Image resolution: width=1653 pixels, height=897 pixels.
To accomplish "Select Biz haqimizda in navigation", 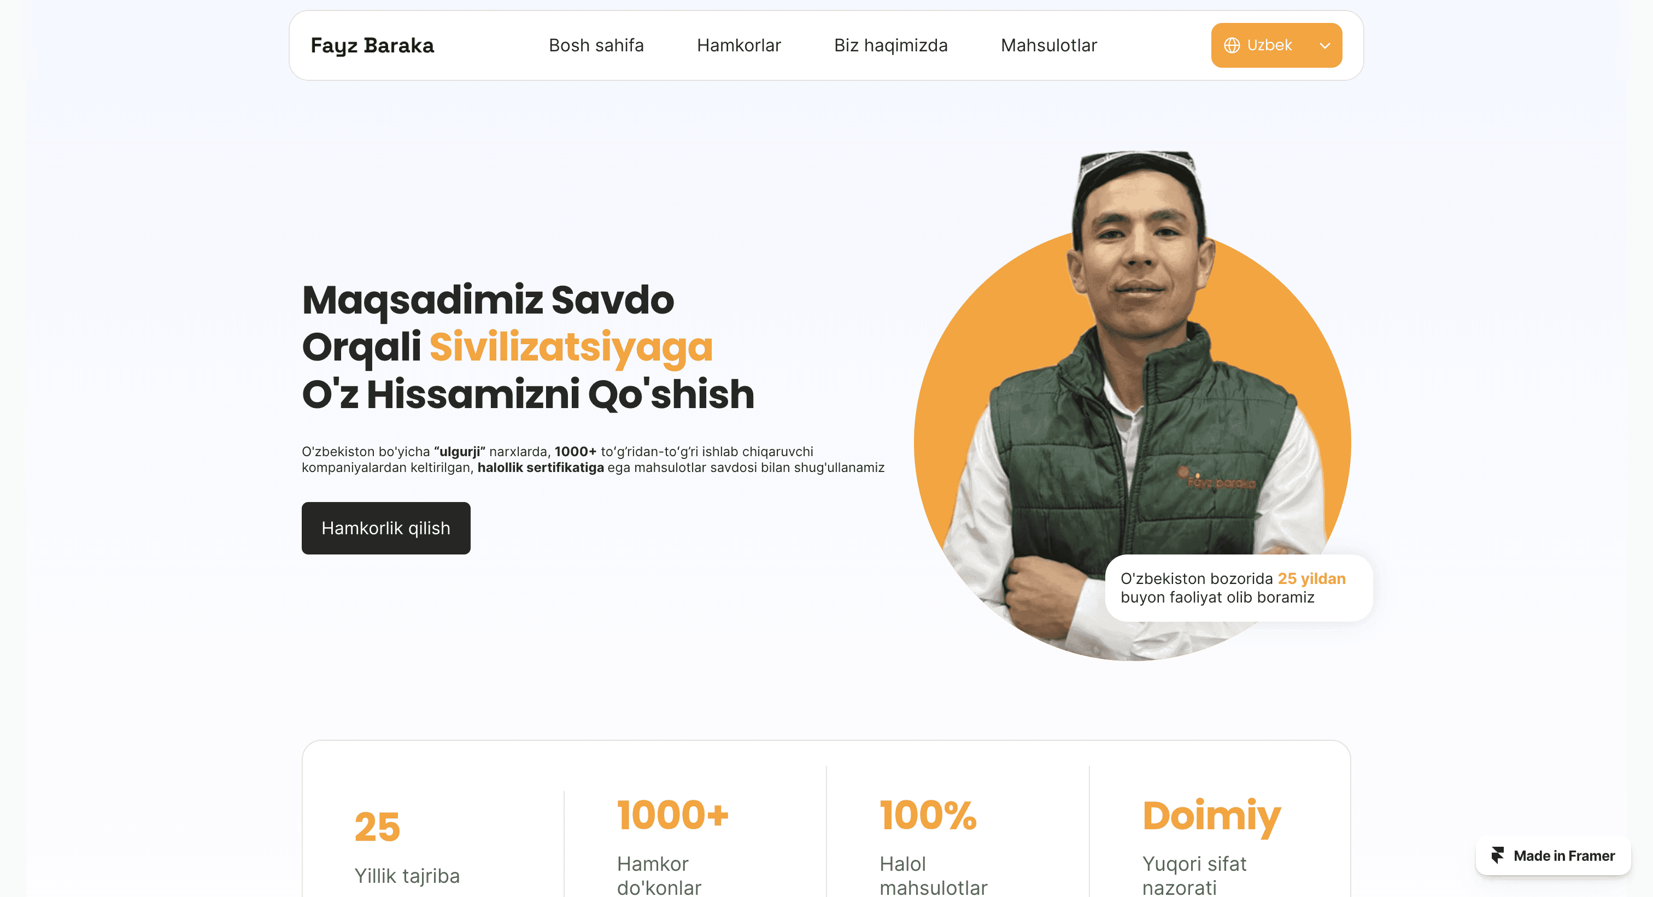I will (x=890, y=45).
